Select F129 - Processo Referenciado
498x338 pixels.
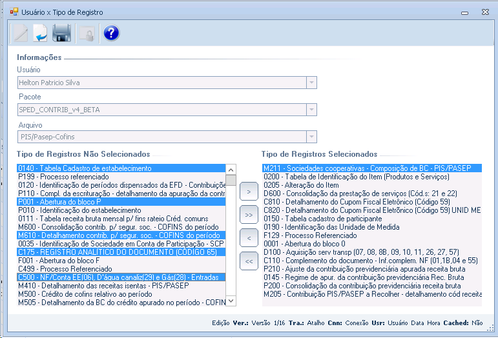click(x=372, y=235)
